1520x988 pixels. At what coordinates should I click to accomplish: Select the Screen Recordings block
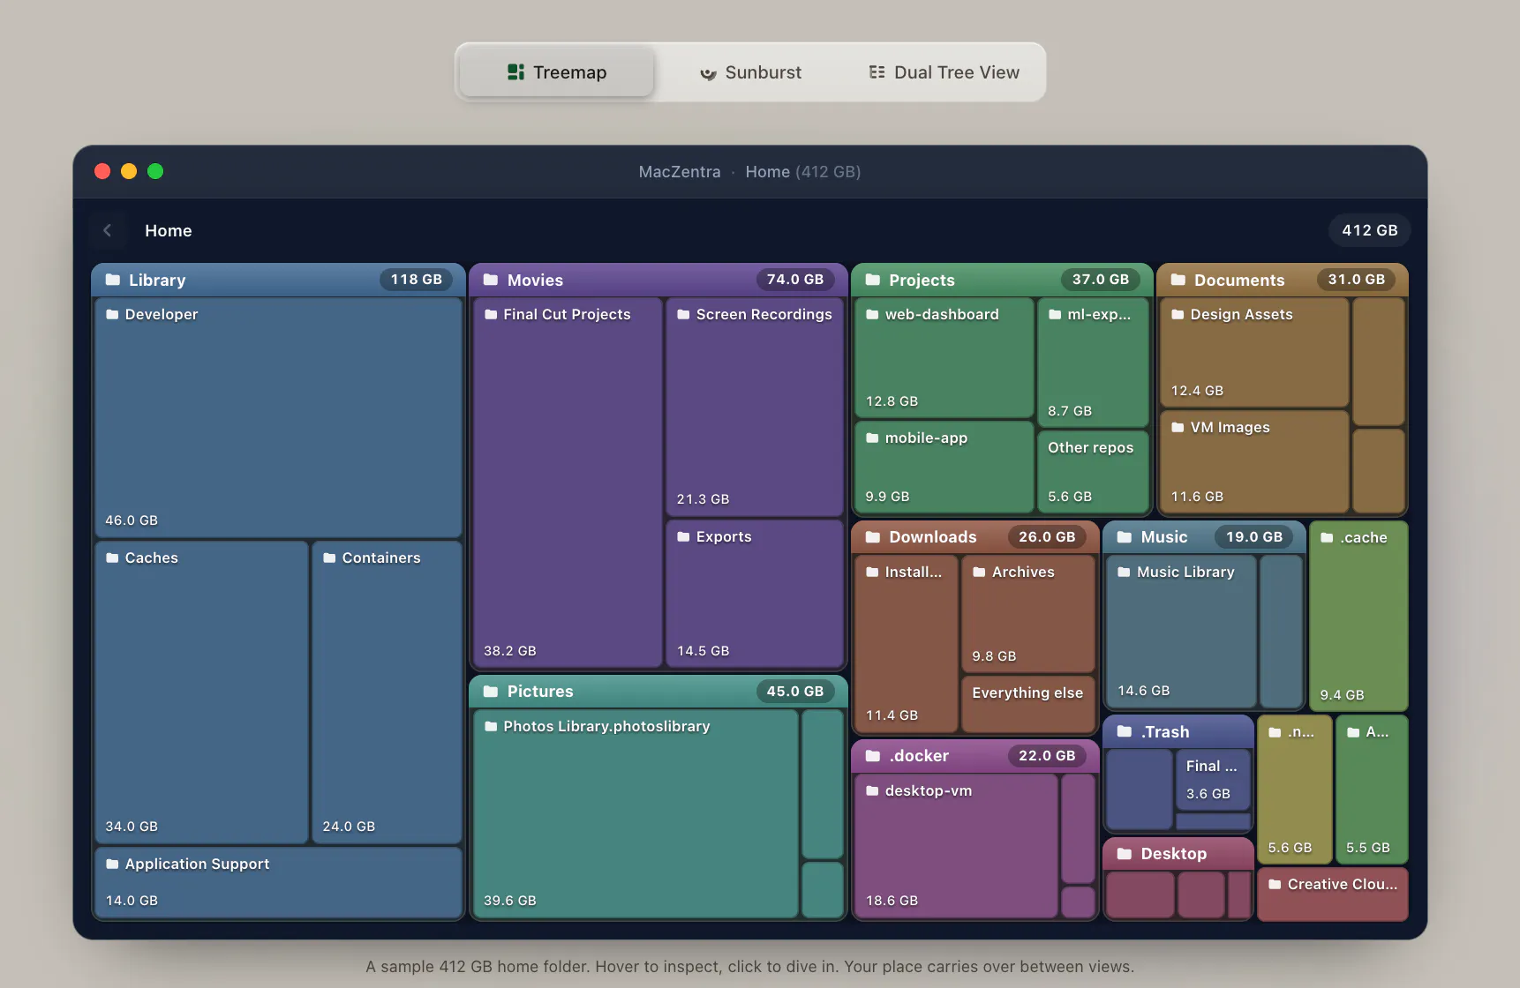pos(755,407)
